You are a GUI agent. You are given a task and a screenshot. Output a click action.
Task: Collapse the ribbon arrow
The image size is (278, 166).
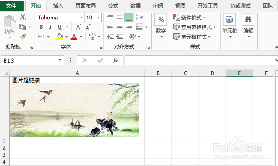click(x=276, y=47)
